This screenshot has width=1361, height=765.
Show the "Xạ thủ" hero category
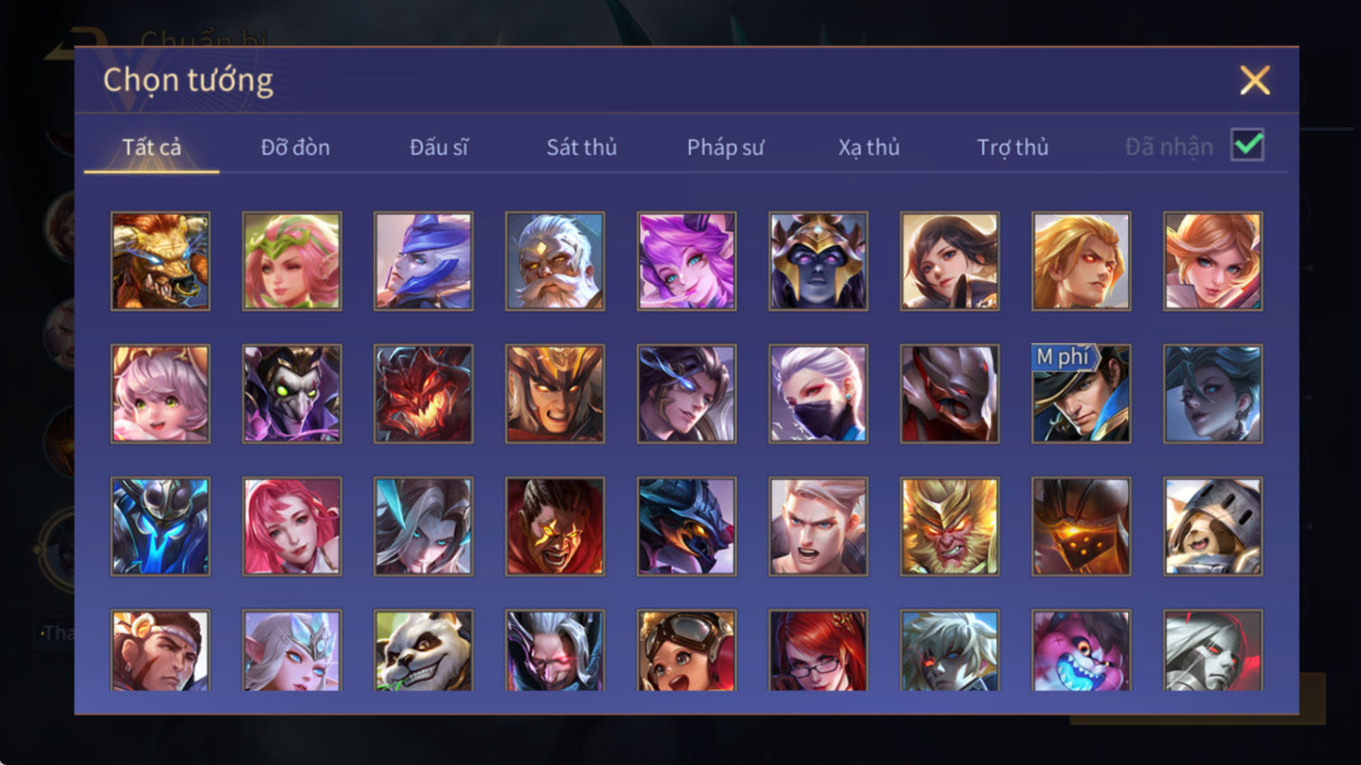[869, 147]
